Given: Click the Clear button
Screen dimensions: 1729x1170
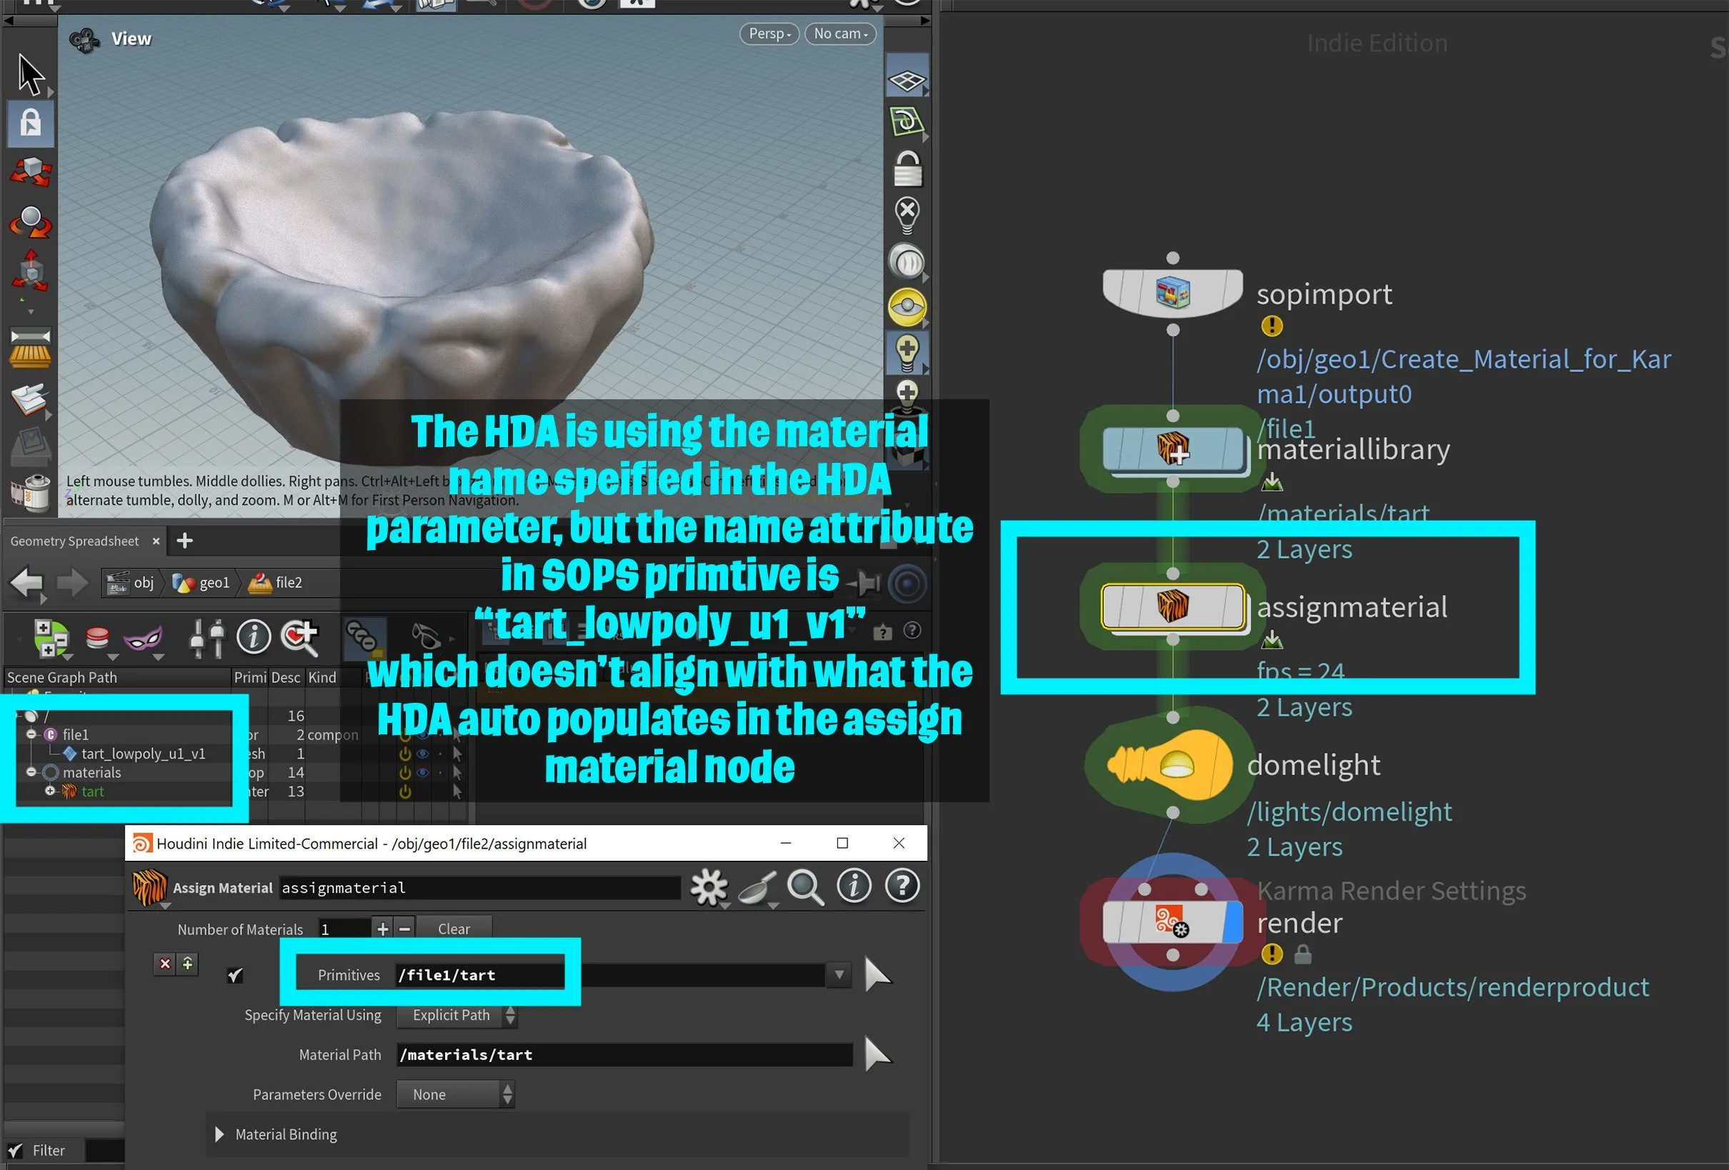Looking at the screenshot, I should (453, 929).
